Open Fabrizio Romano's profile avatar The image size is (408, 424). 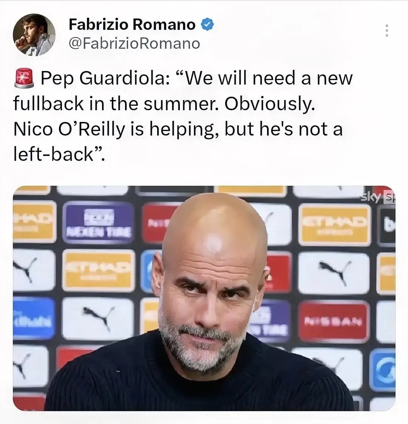(34, 35)
